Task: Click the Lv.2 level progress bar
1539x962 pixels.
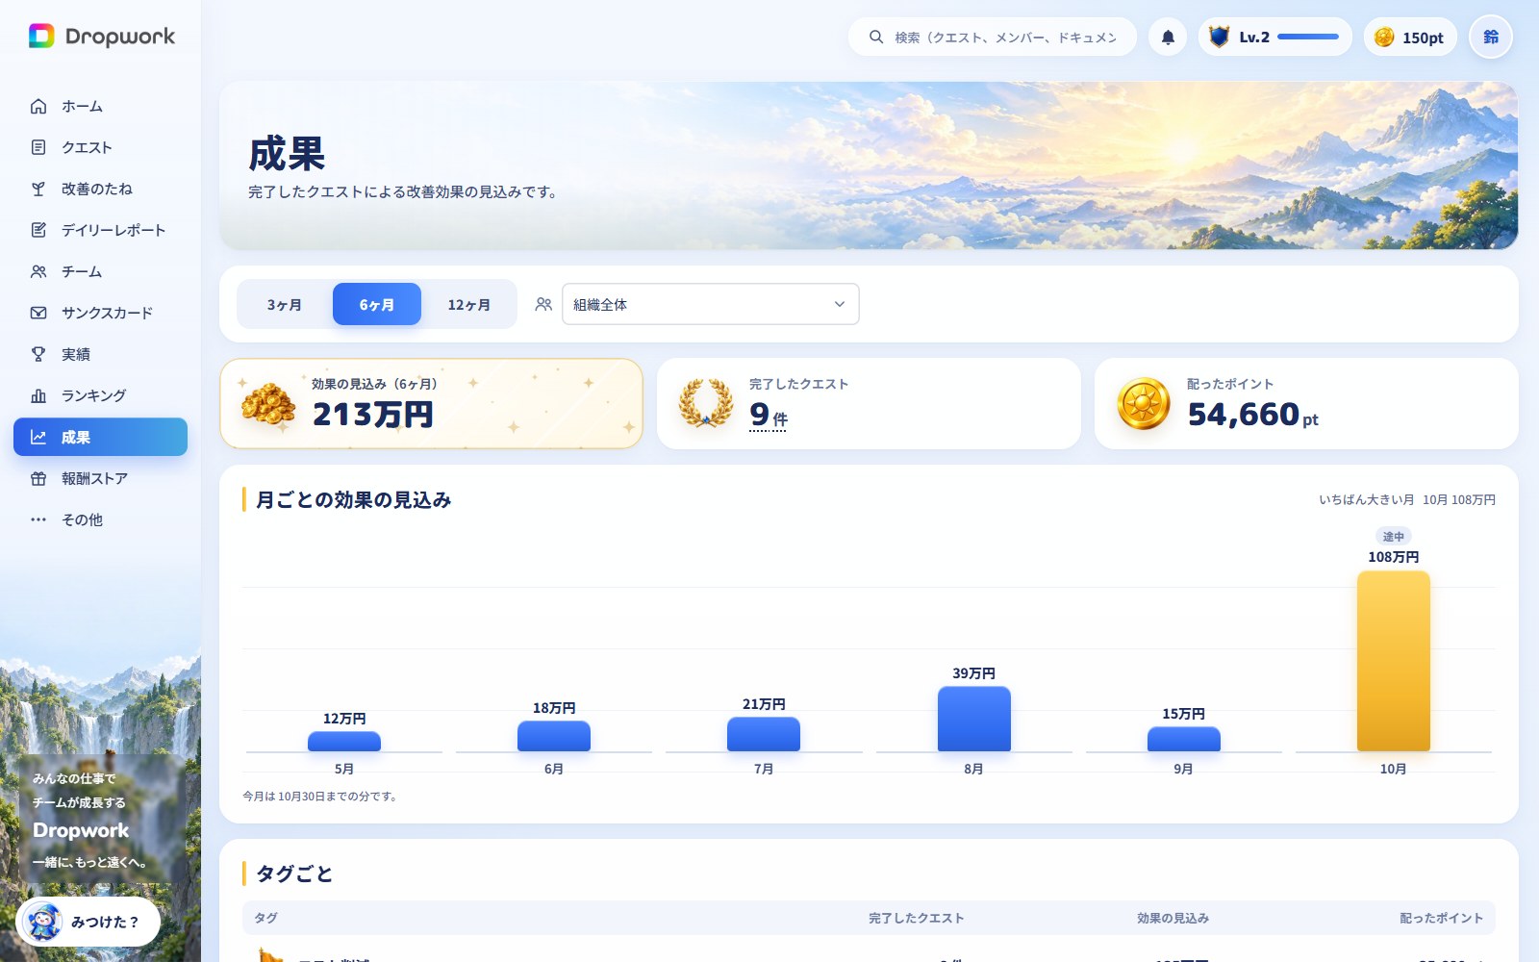Action: click(1308, 37)
